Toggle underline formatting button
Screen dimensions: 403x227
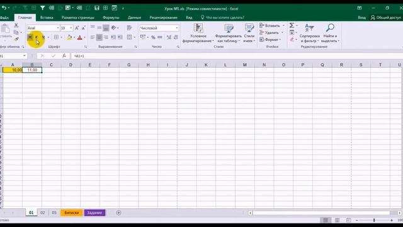point(43,37)
